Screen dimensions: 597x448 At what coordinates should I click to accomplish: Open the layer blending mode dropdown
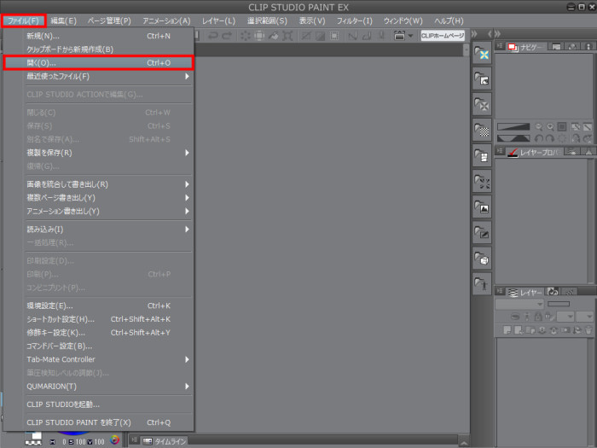click(519, 304)
